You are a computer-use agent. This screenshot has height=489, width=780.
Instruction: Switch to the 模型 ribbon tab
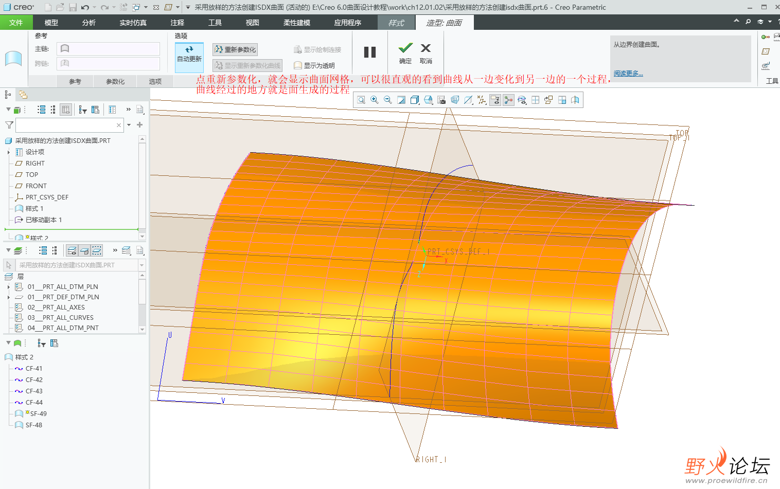tap(51, 23)
